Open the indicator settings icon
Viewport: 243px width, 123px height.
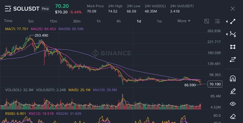pos(217,21)
